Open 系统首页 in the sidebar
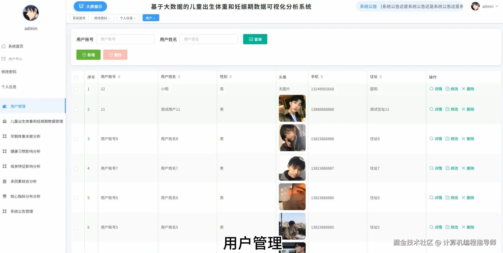The height and width of the screenshot is (253, 503). click(16, 46)
